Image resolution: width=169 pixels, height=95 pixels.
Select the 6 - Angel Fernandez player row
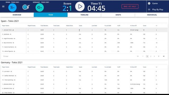(x=84, y=39)
